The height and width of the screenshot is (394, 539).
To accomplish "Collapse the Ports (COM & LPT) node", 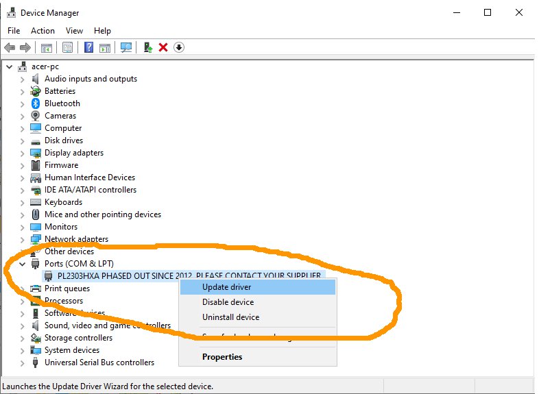I will pos(23,264).
